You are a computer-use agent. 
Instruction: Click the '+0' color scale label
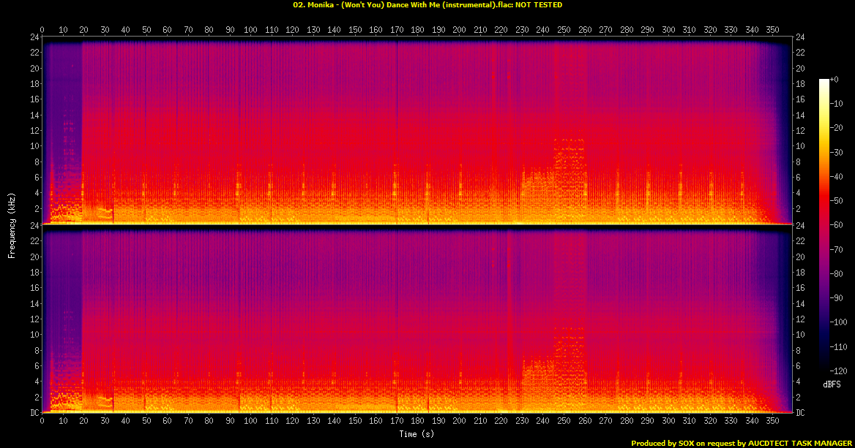tap(835, 80)
